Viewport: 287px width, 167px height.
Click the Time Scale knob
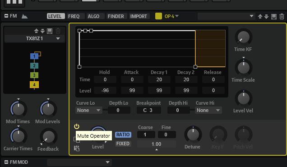point(243,67)
